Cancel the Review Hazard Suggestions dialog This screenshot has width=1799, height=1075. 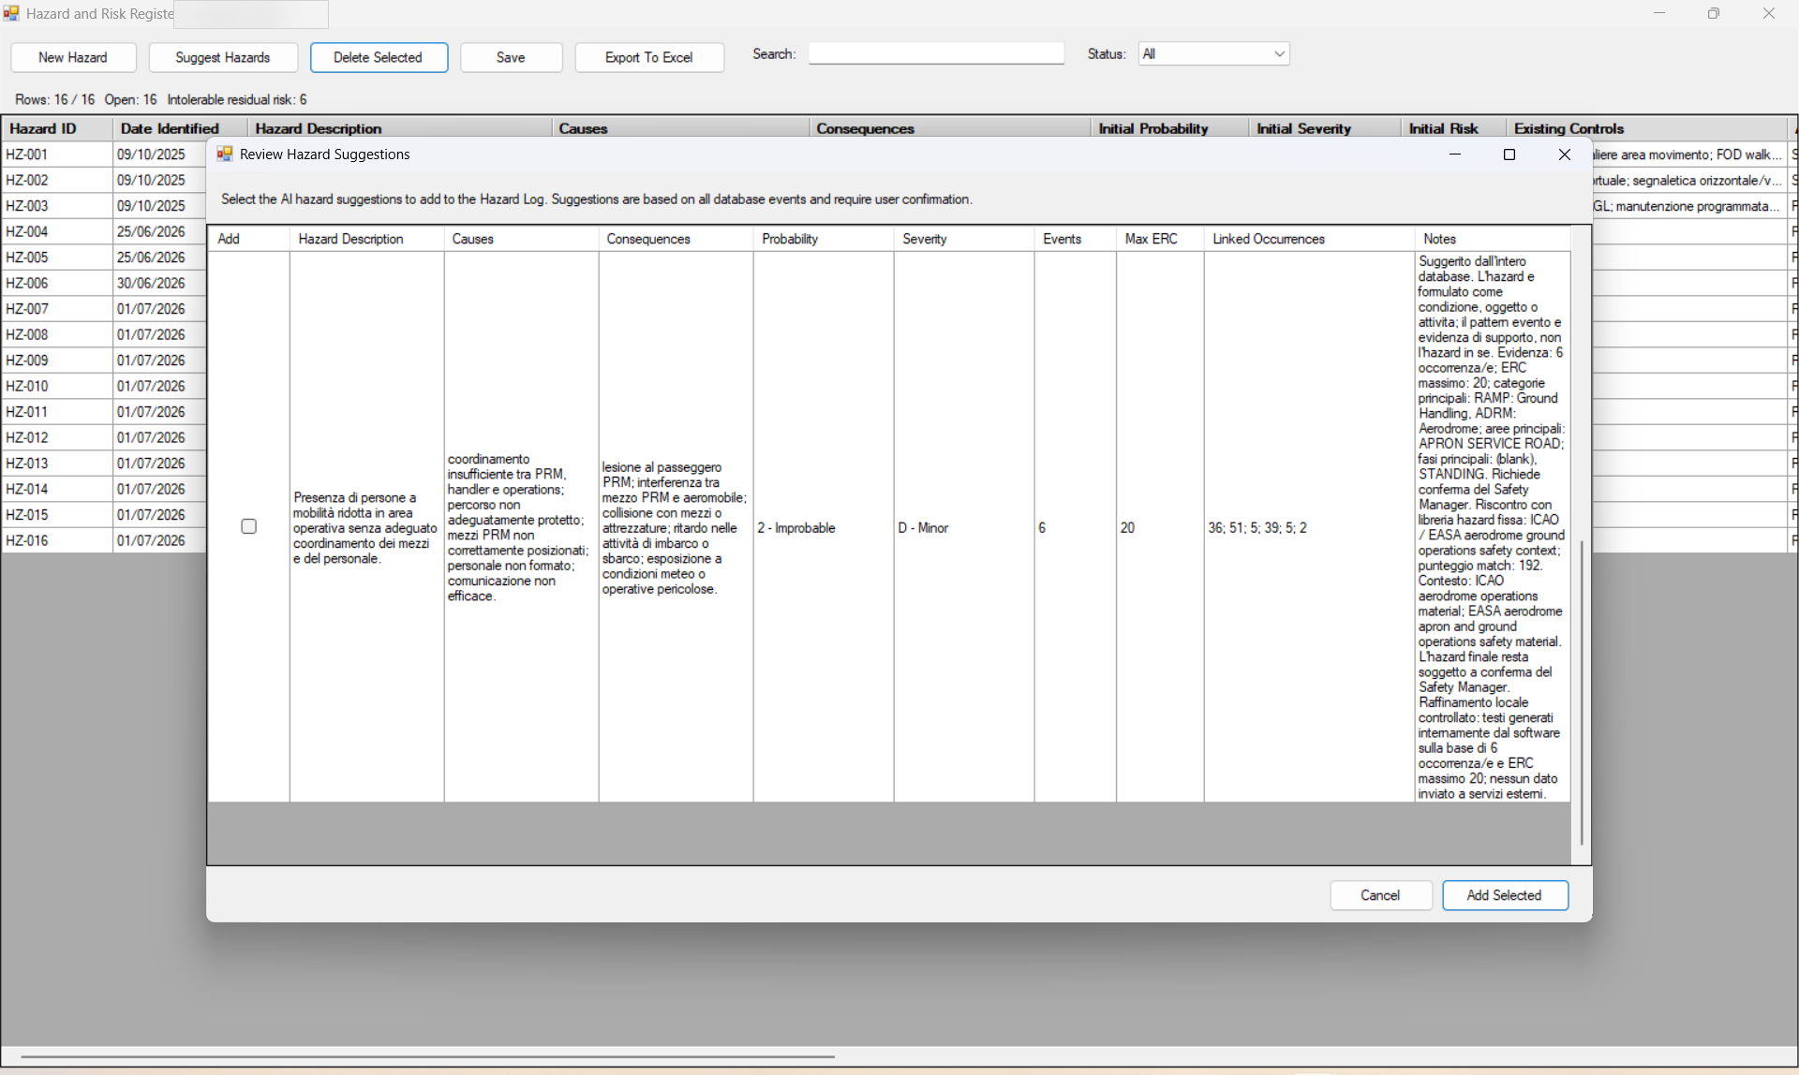point(1381,895)
